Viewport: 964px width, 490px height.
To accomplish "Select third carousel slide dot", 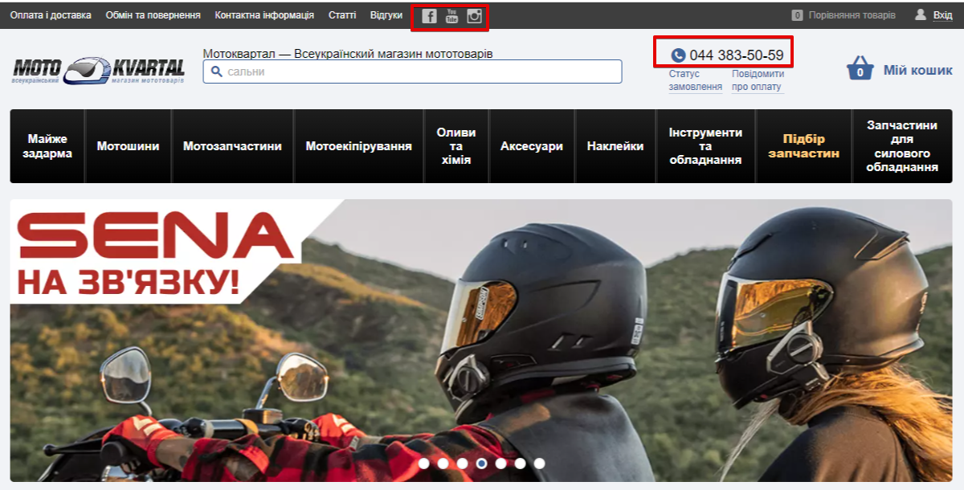I will (x=462, y=463).
